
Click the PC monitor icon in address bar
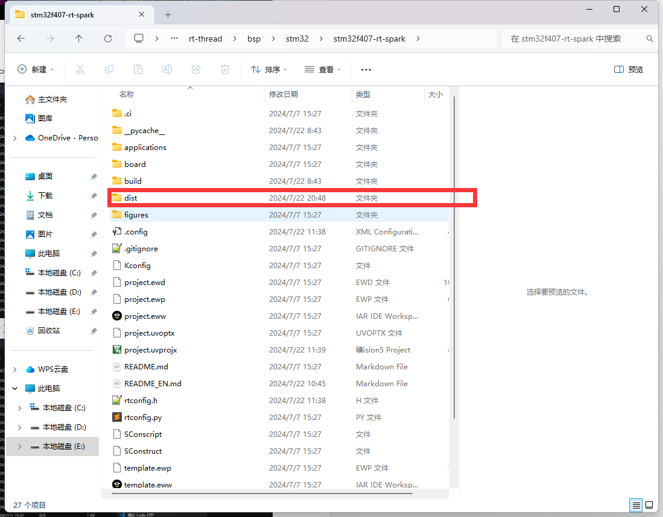(x=139, y=39)
